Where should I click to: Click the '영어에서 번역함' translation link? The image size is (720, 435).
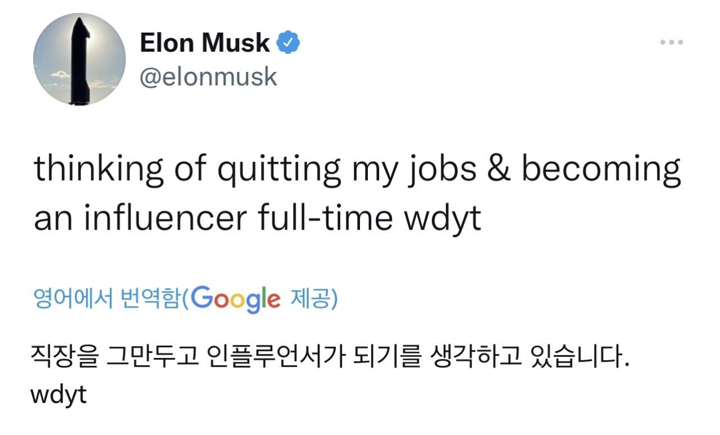coord(109,299)
